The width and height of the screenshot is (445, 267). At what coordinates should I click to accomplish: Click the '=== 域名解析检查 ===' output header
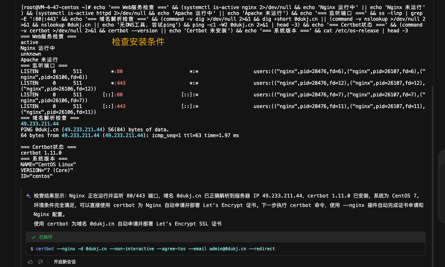pyautogui.click(x=50, y=118)
